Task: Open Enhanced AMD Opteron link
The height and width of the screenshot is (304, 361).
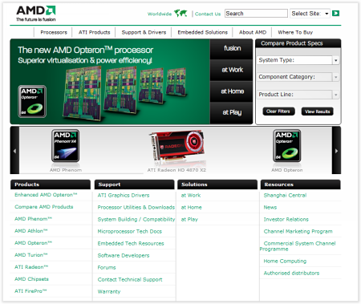Action: 46,195
